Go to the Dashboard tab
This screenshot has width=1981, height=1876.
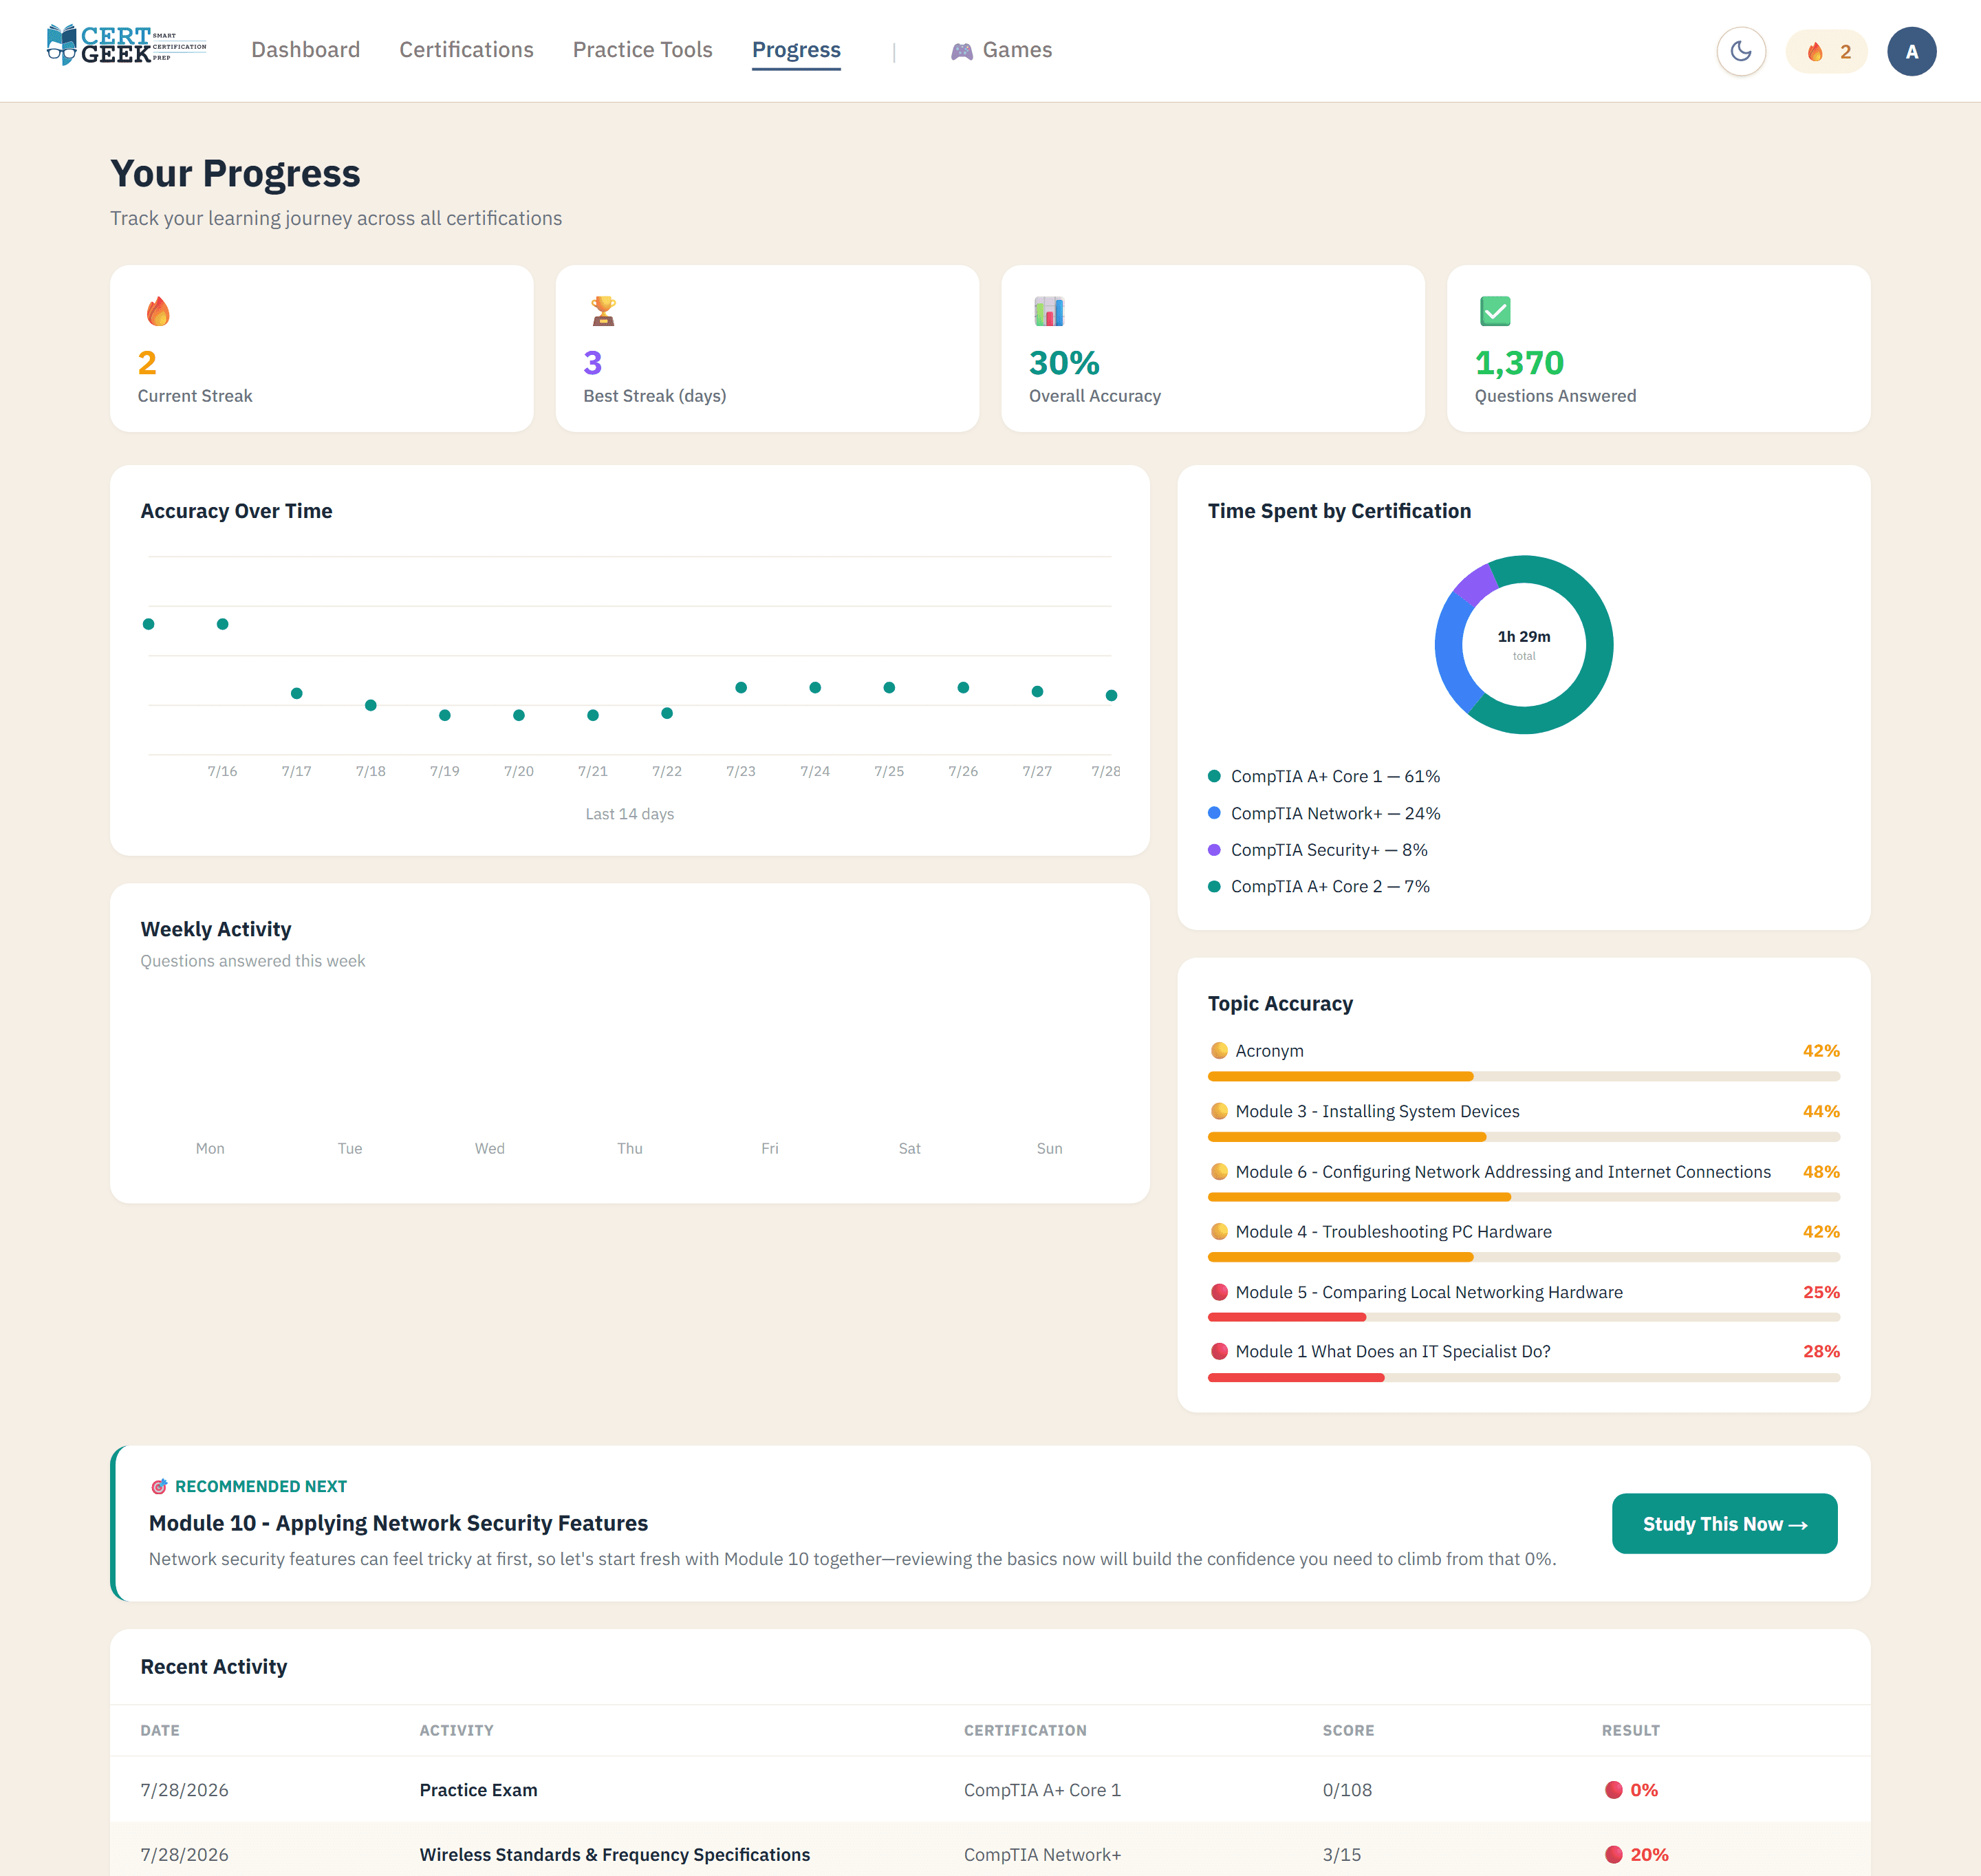pyautogui.click(x=305, y=50)
